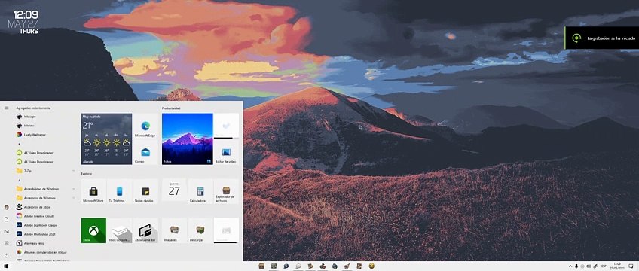
Task: Open Documents from Start side rail
Action: pyautogui.click(x=7, y=219)
